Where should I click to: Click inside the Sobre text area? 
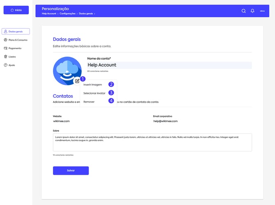[152, 142]
